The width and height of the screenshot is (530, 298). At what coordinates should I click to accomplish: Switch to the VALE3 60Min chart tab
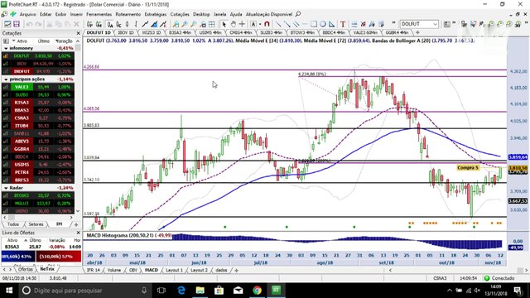pyautogui.click(x=365, y=32)
